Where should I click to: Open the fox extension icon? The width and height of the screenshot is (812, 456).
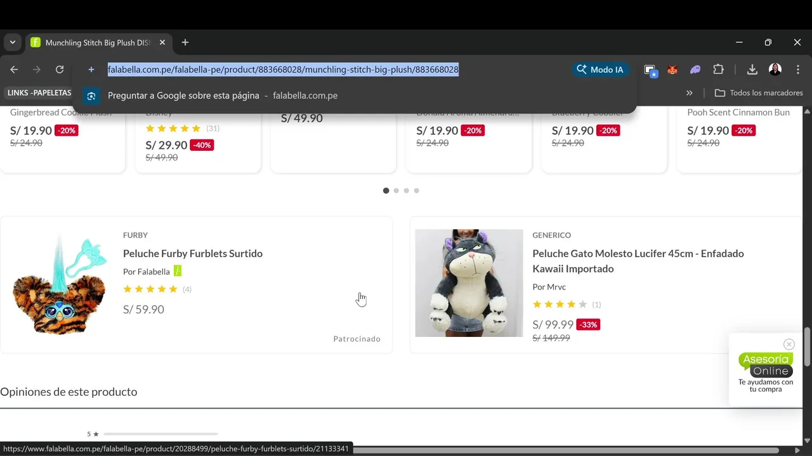tap(672, 70)
